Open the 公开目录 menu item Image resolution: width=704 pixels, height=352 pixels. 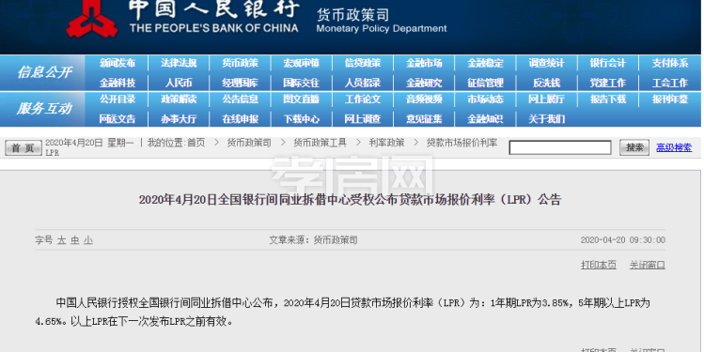tap(117, 99)
